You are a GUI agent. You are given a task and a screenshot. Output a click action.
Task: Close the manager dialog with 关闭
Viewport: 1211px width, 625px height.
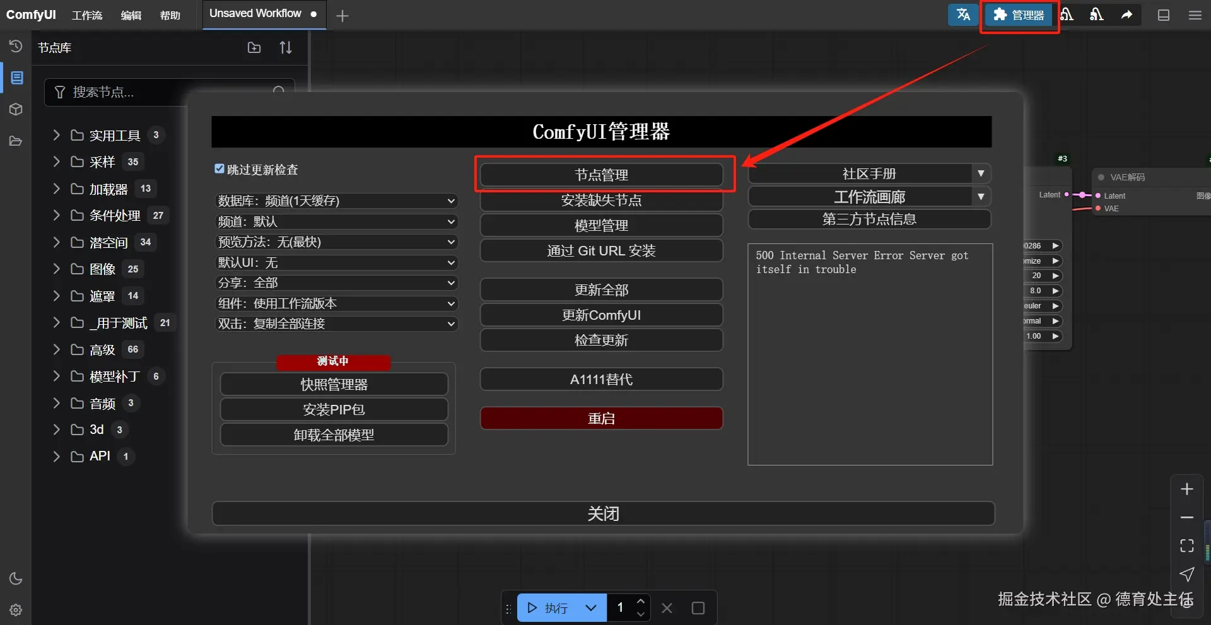pyautogui.click(x=603, y=513)
